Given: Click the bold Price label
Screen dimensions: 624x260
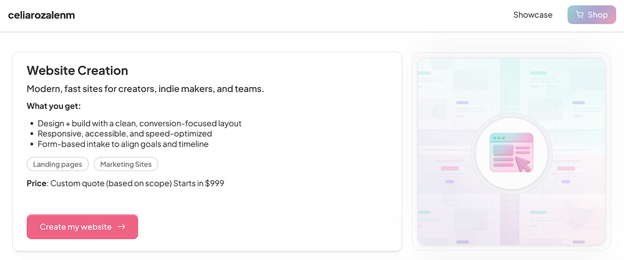Looking at the screenshot, I should [37, 183].
